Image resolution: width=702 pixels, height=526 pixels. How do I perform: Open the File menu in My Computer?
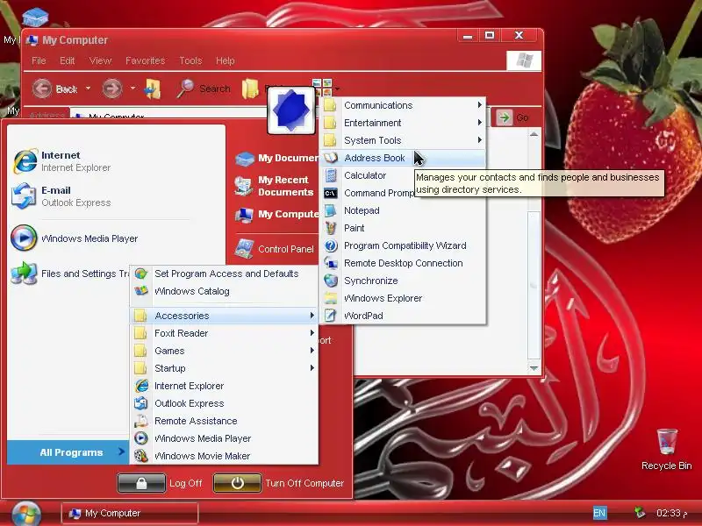pos(39,60)
